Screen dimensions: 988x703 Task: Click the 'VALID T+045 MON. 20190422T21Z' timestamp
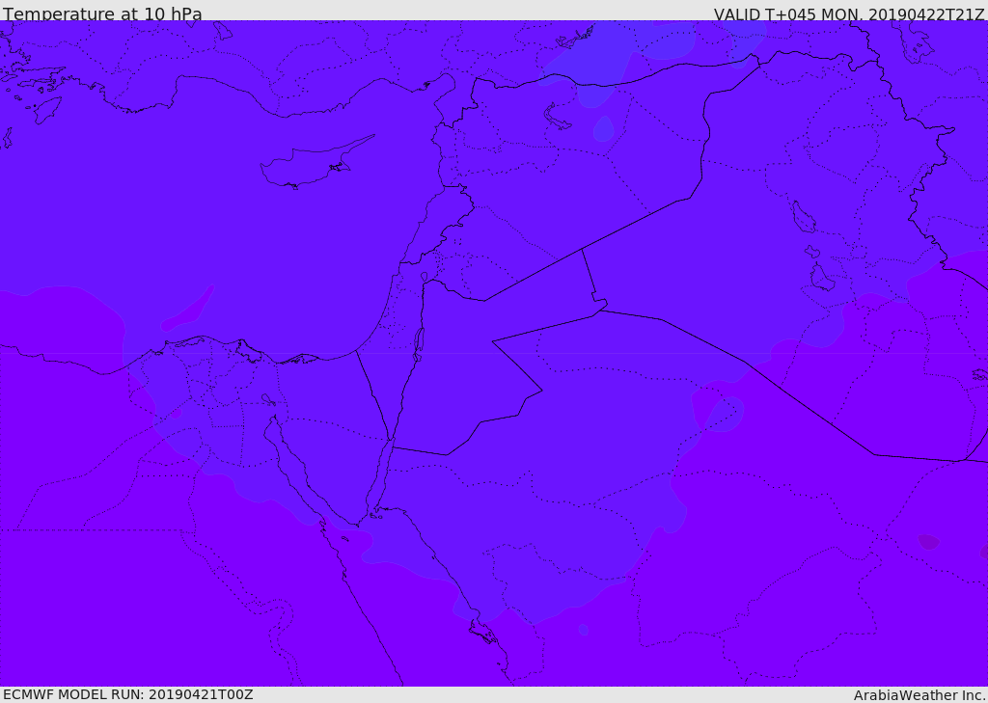(849, 14)
